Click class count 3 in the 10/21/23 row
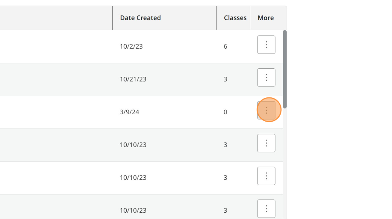The height and width of the screenshot is (219, 392). [x=225, y=79]
